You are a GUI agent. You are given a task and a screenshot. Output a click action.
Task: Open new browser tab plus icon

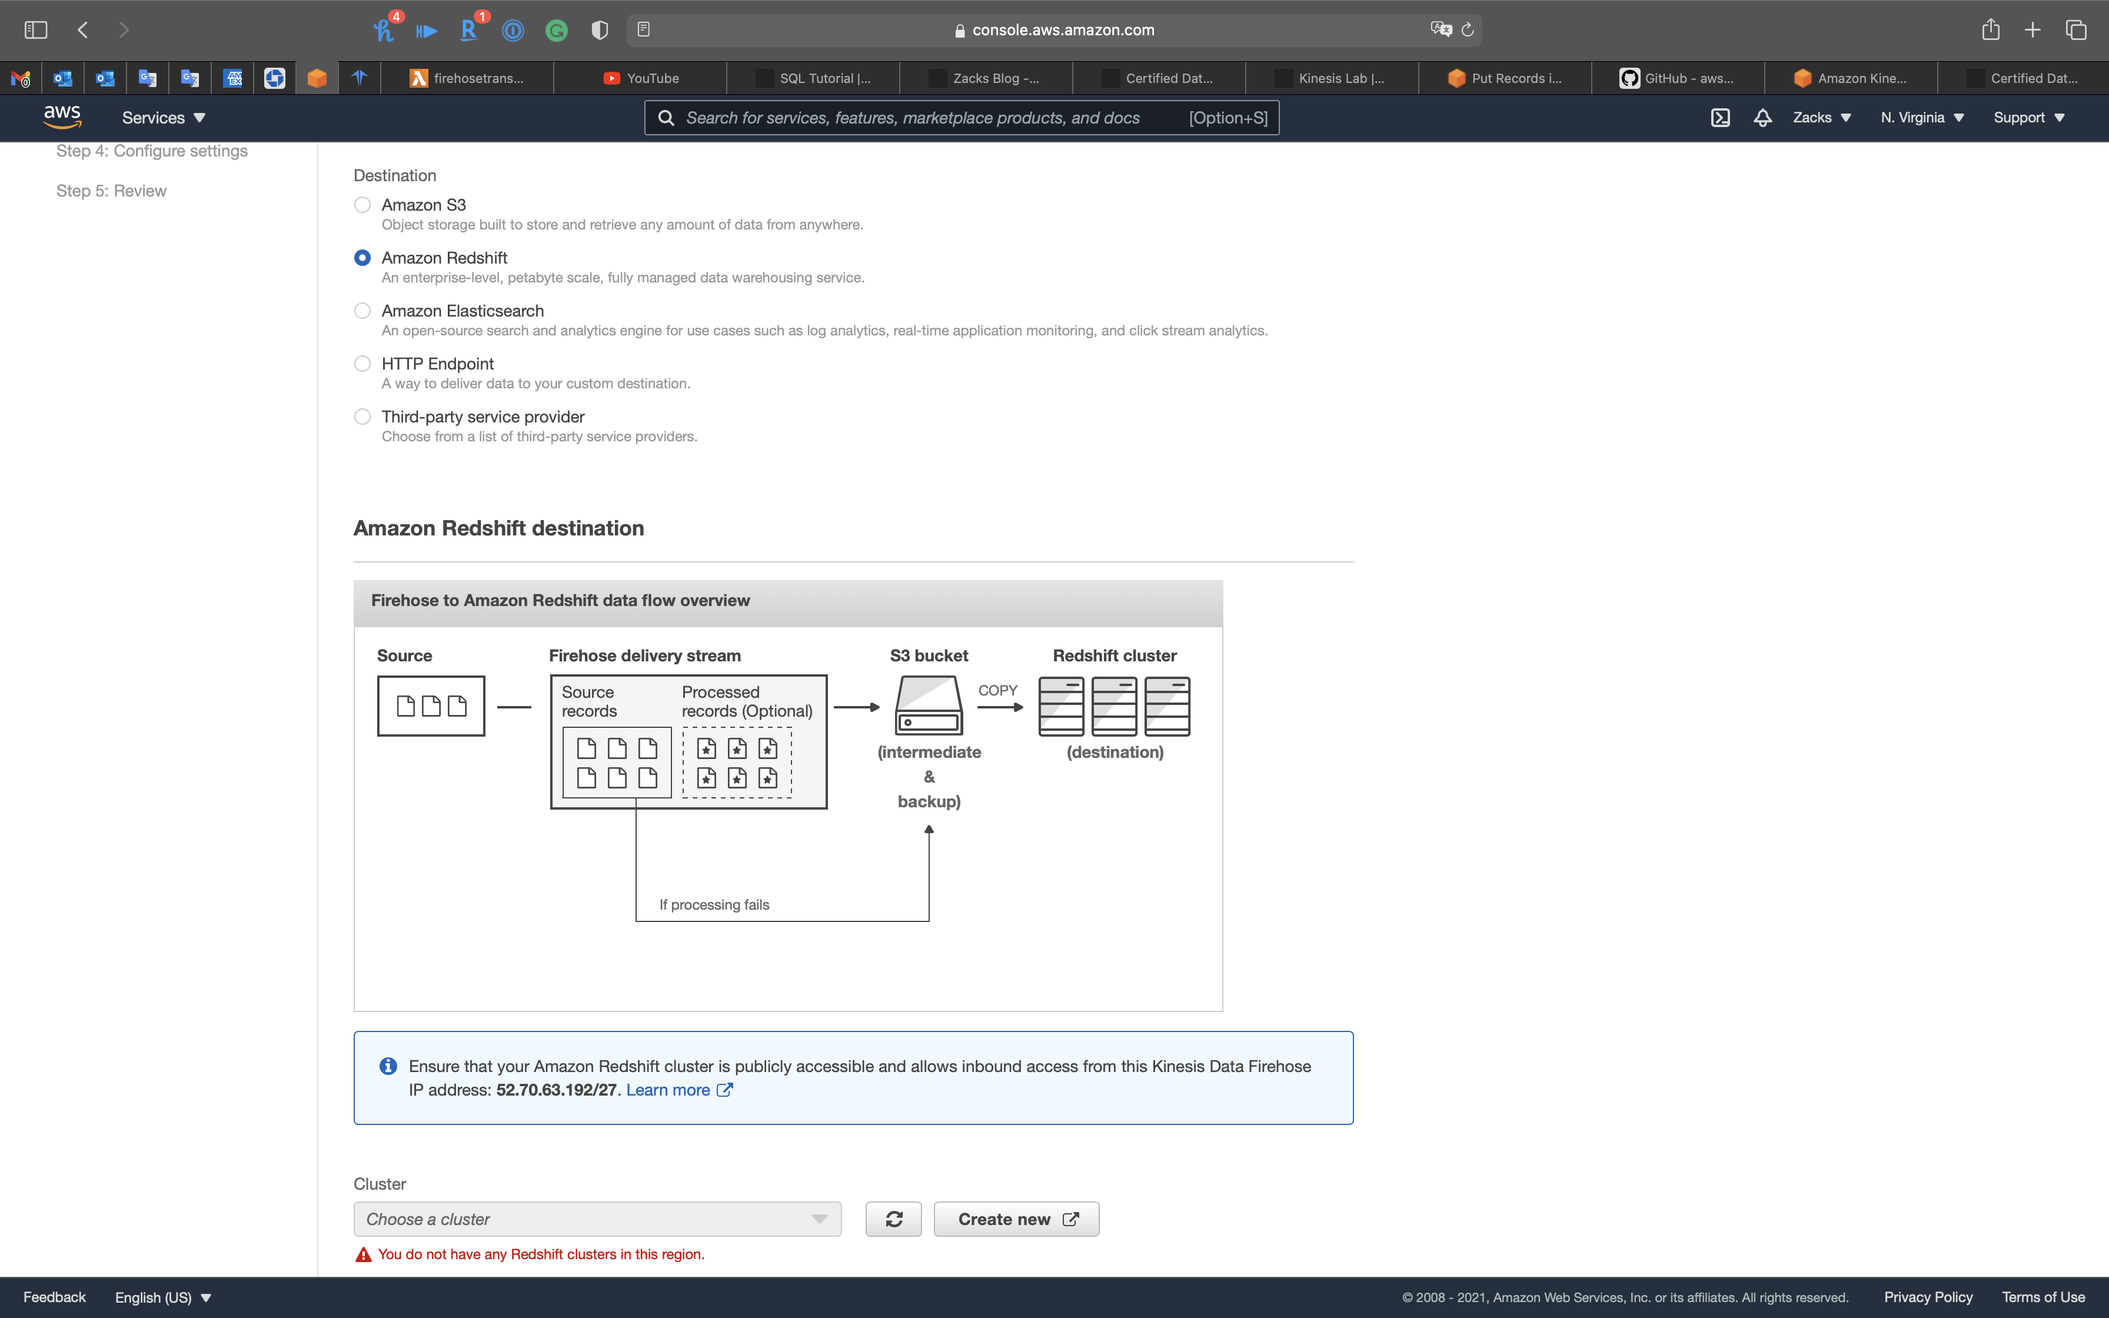(2033, 29)
